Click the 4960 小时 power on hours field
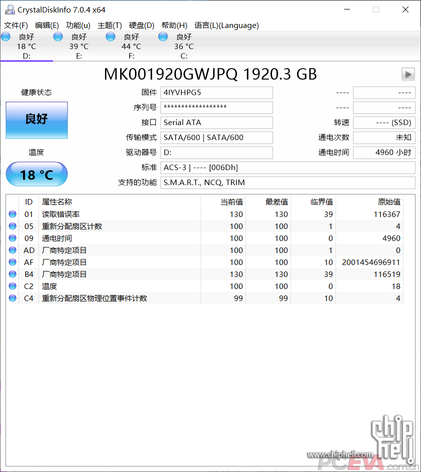The height and width of the screenshot is (472, 421). coord(384,152)
